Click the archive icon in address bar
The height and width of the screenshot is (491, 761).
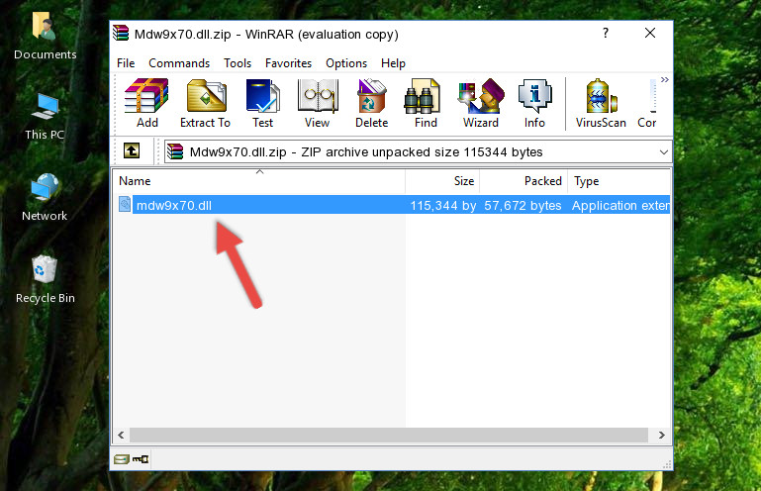[175, 152]
